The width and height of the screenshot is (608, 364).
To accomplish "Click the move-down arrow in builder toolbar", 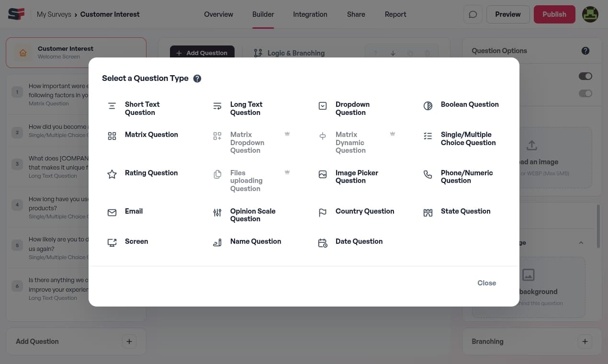I will 393,53.
